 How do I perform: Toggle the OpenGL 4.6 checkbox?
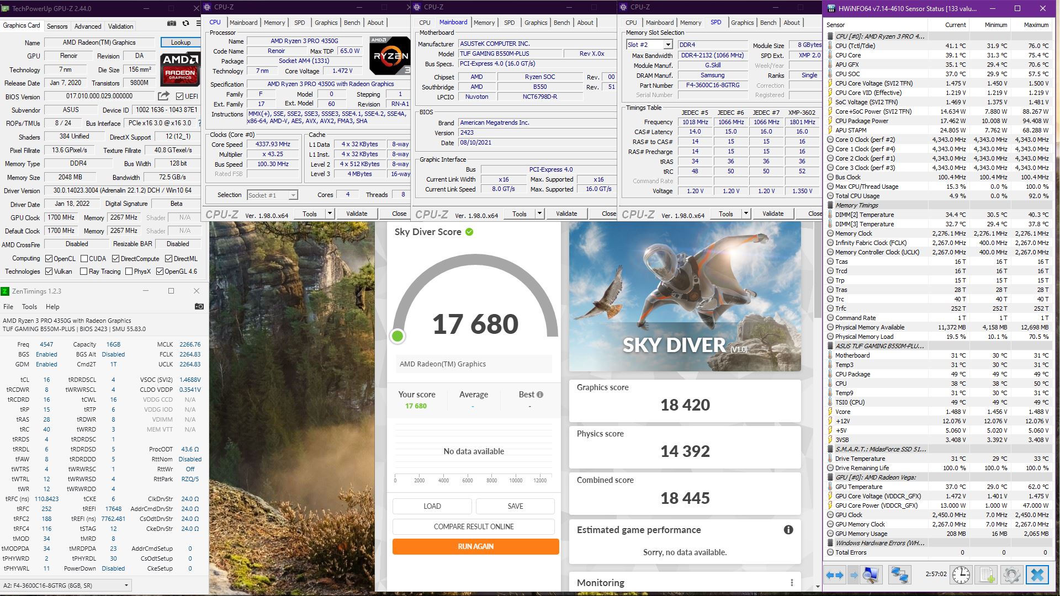(160, 271)
